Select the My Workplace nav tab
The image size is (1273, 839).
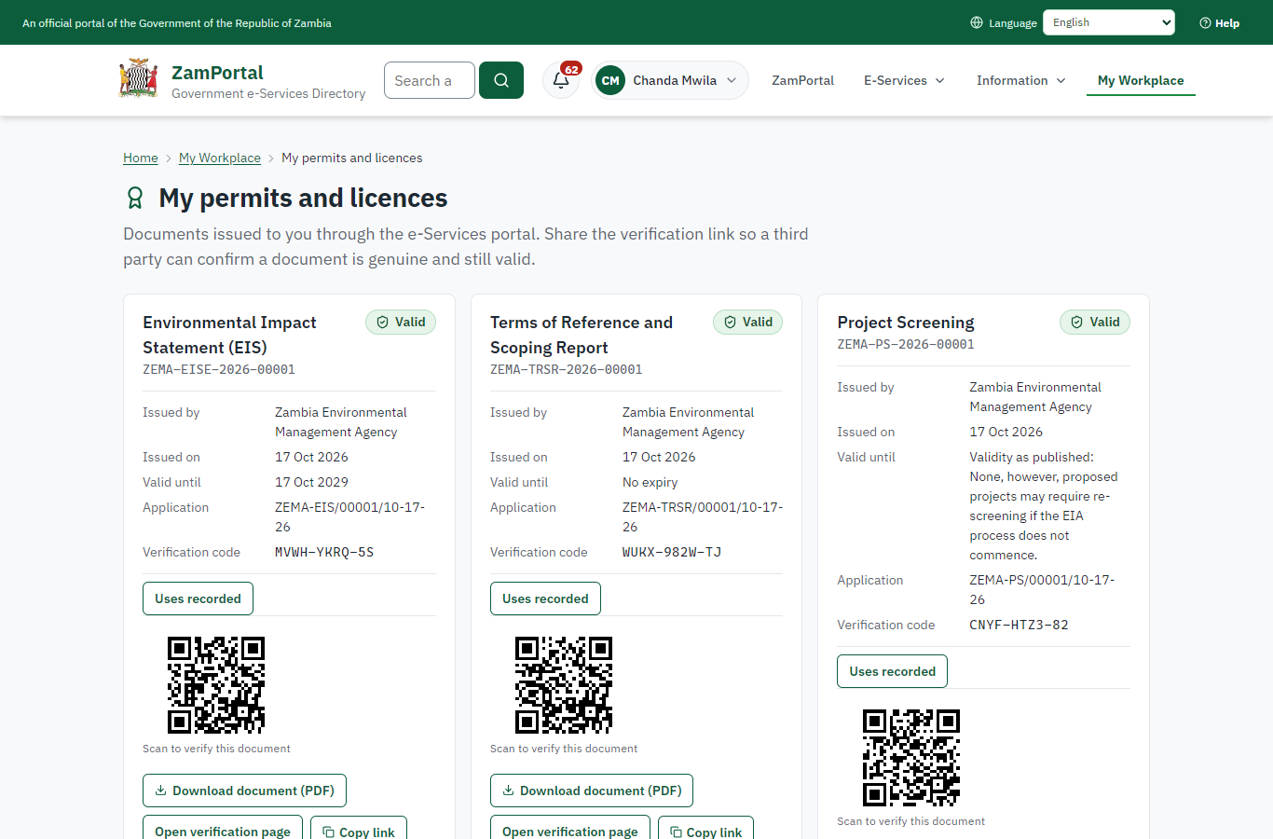pyautogui.click(x=1141, y=80)
